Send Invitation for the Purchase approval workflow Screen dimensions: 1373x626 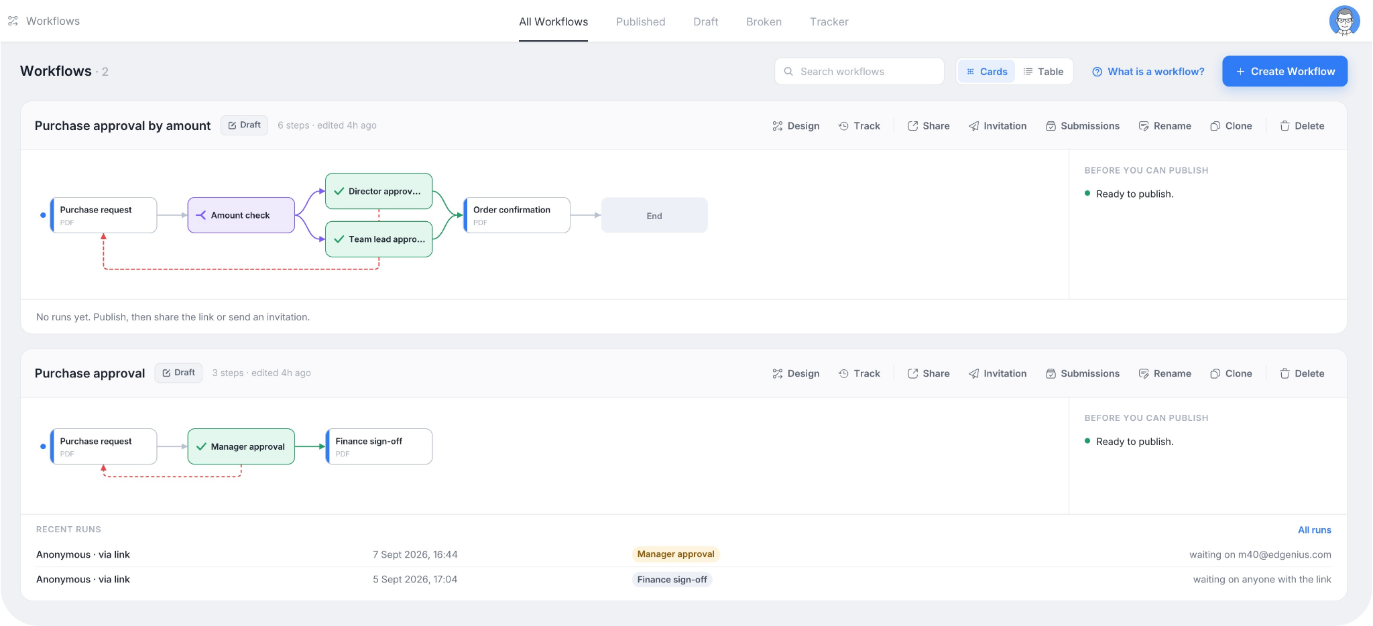(998, 373)
